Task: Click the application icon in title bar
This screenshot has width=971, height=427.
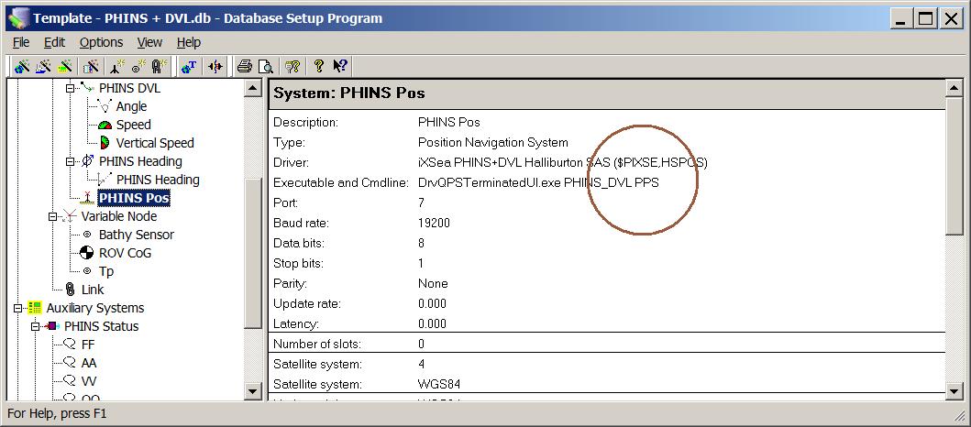Action: click(19, 18)
